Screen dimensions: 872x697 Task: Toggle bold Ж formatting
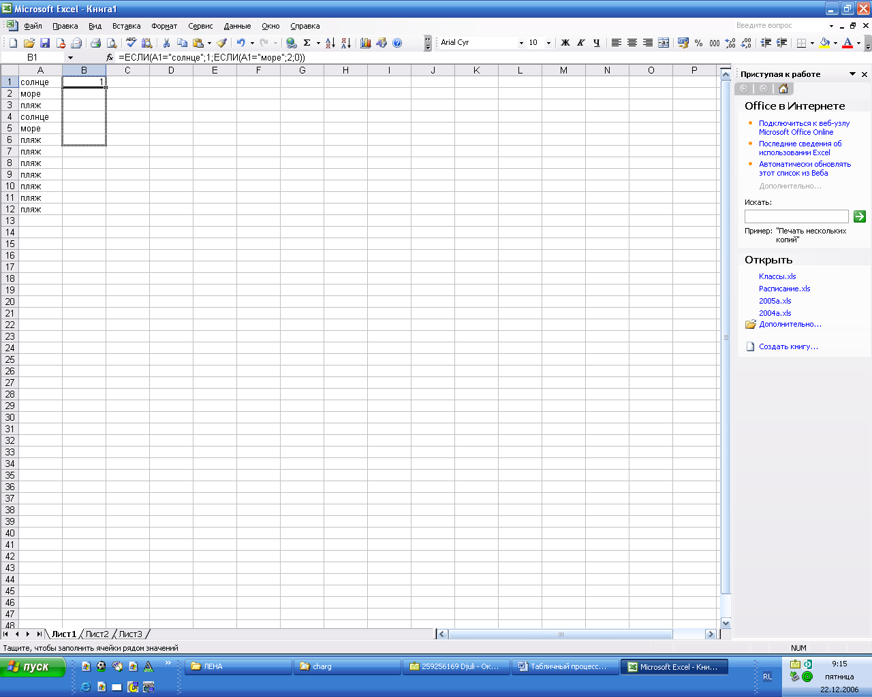tap(565, 43)
